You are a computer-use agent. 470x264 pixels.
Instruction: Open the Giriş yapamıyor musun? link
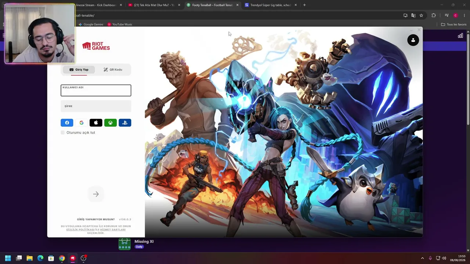tap(96, 219)
